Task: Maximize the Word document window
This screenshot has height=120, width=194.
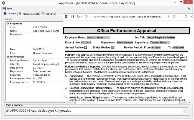Action: click(186, 17)
